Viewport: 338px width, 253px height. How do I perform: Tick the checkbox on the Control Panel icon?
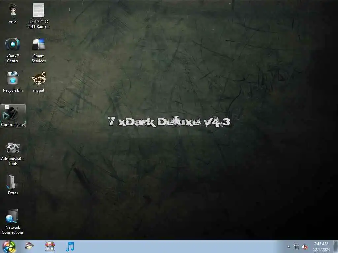tap(7, 107)
